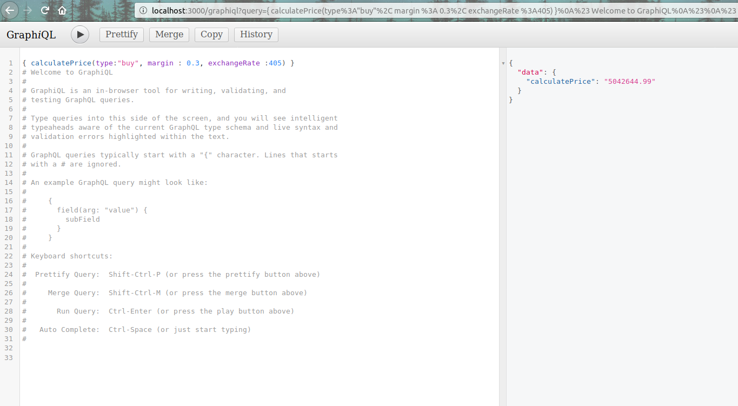The width and height of the screenshot is (738, 406).
Task: Click the "Prettify Query: Shift-Ctrl-P" comment line
Action: (171, 275)
